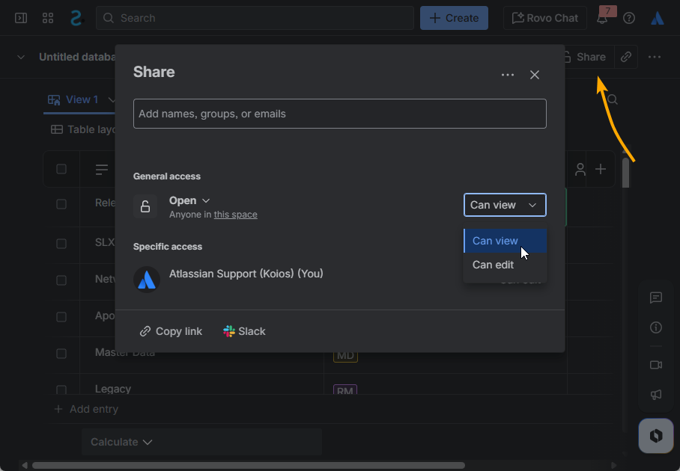Click the Add names, groups, or emails field
This screenshot has height=471, width=680.
click(x=339, y=114)
